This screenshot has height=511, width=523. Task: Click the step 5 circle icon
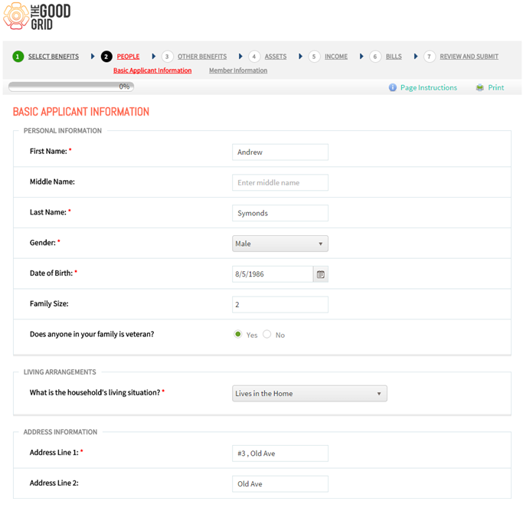(314, 57)
